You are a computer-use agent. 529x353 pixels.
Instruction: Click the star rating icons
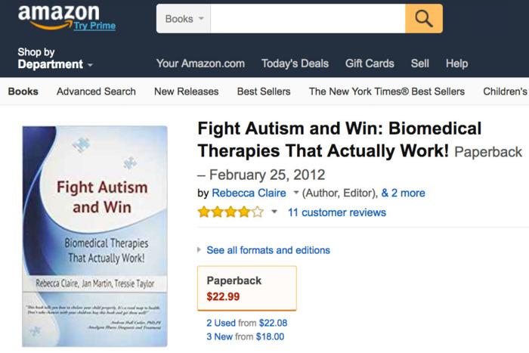(230, 212)
